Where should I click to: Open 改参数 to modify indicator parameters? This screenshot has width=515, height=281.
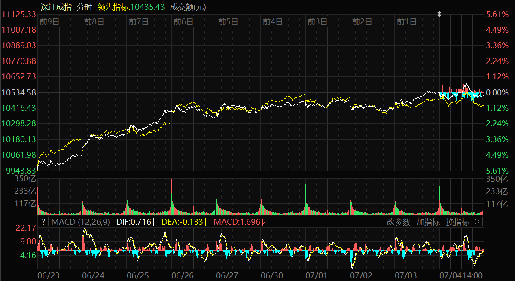399,222
